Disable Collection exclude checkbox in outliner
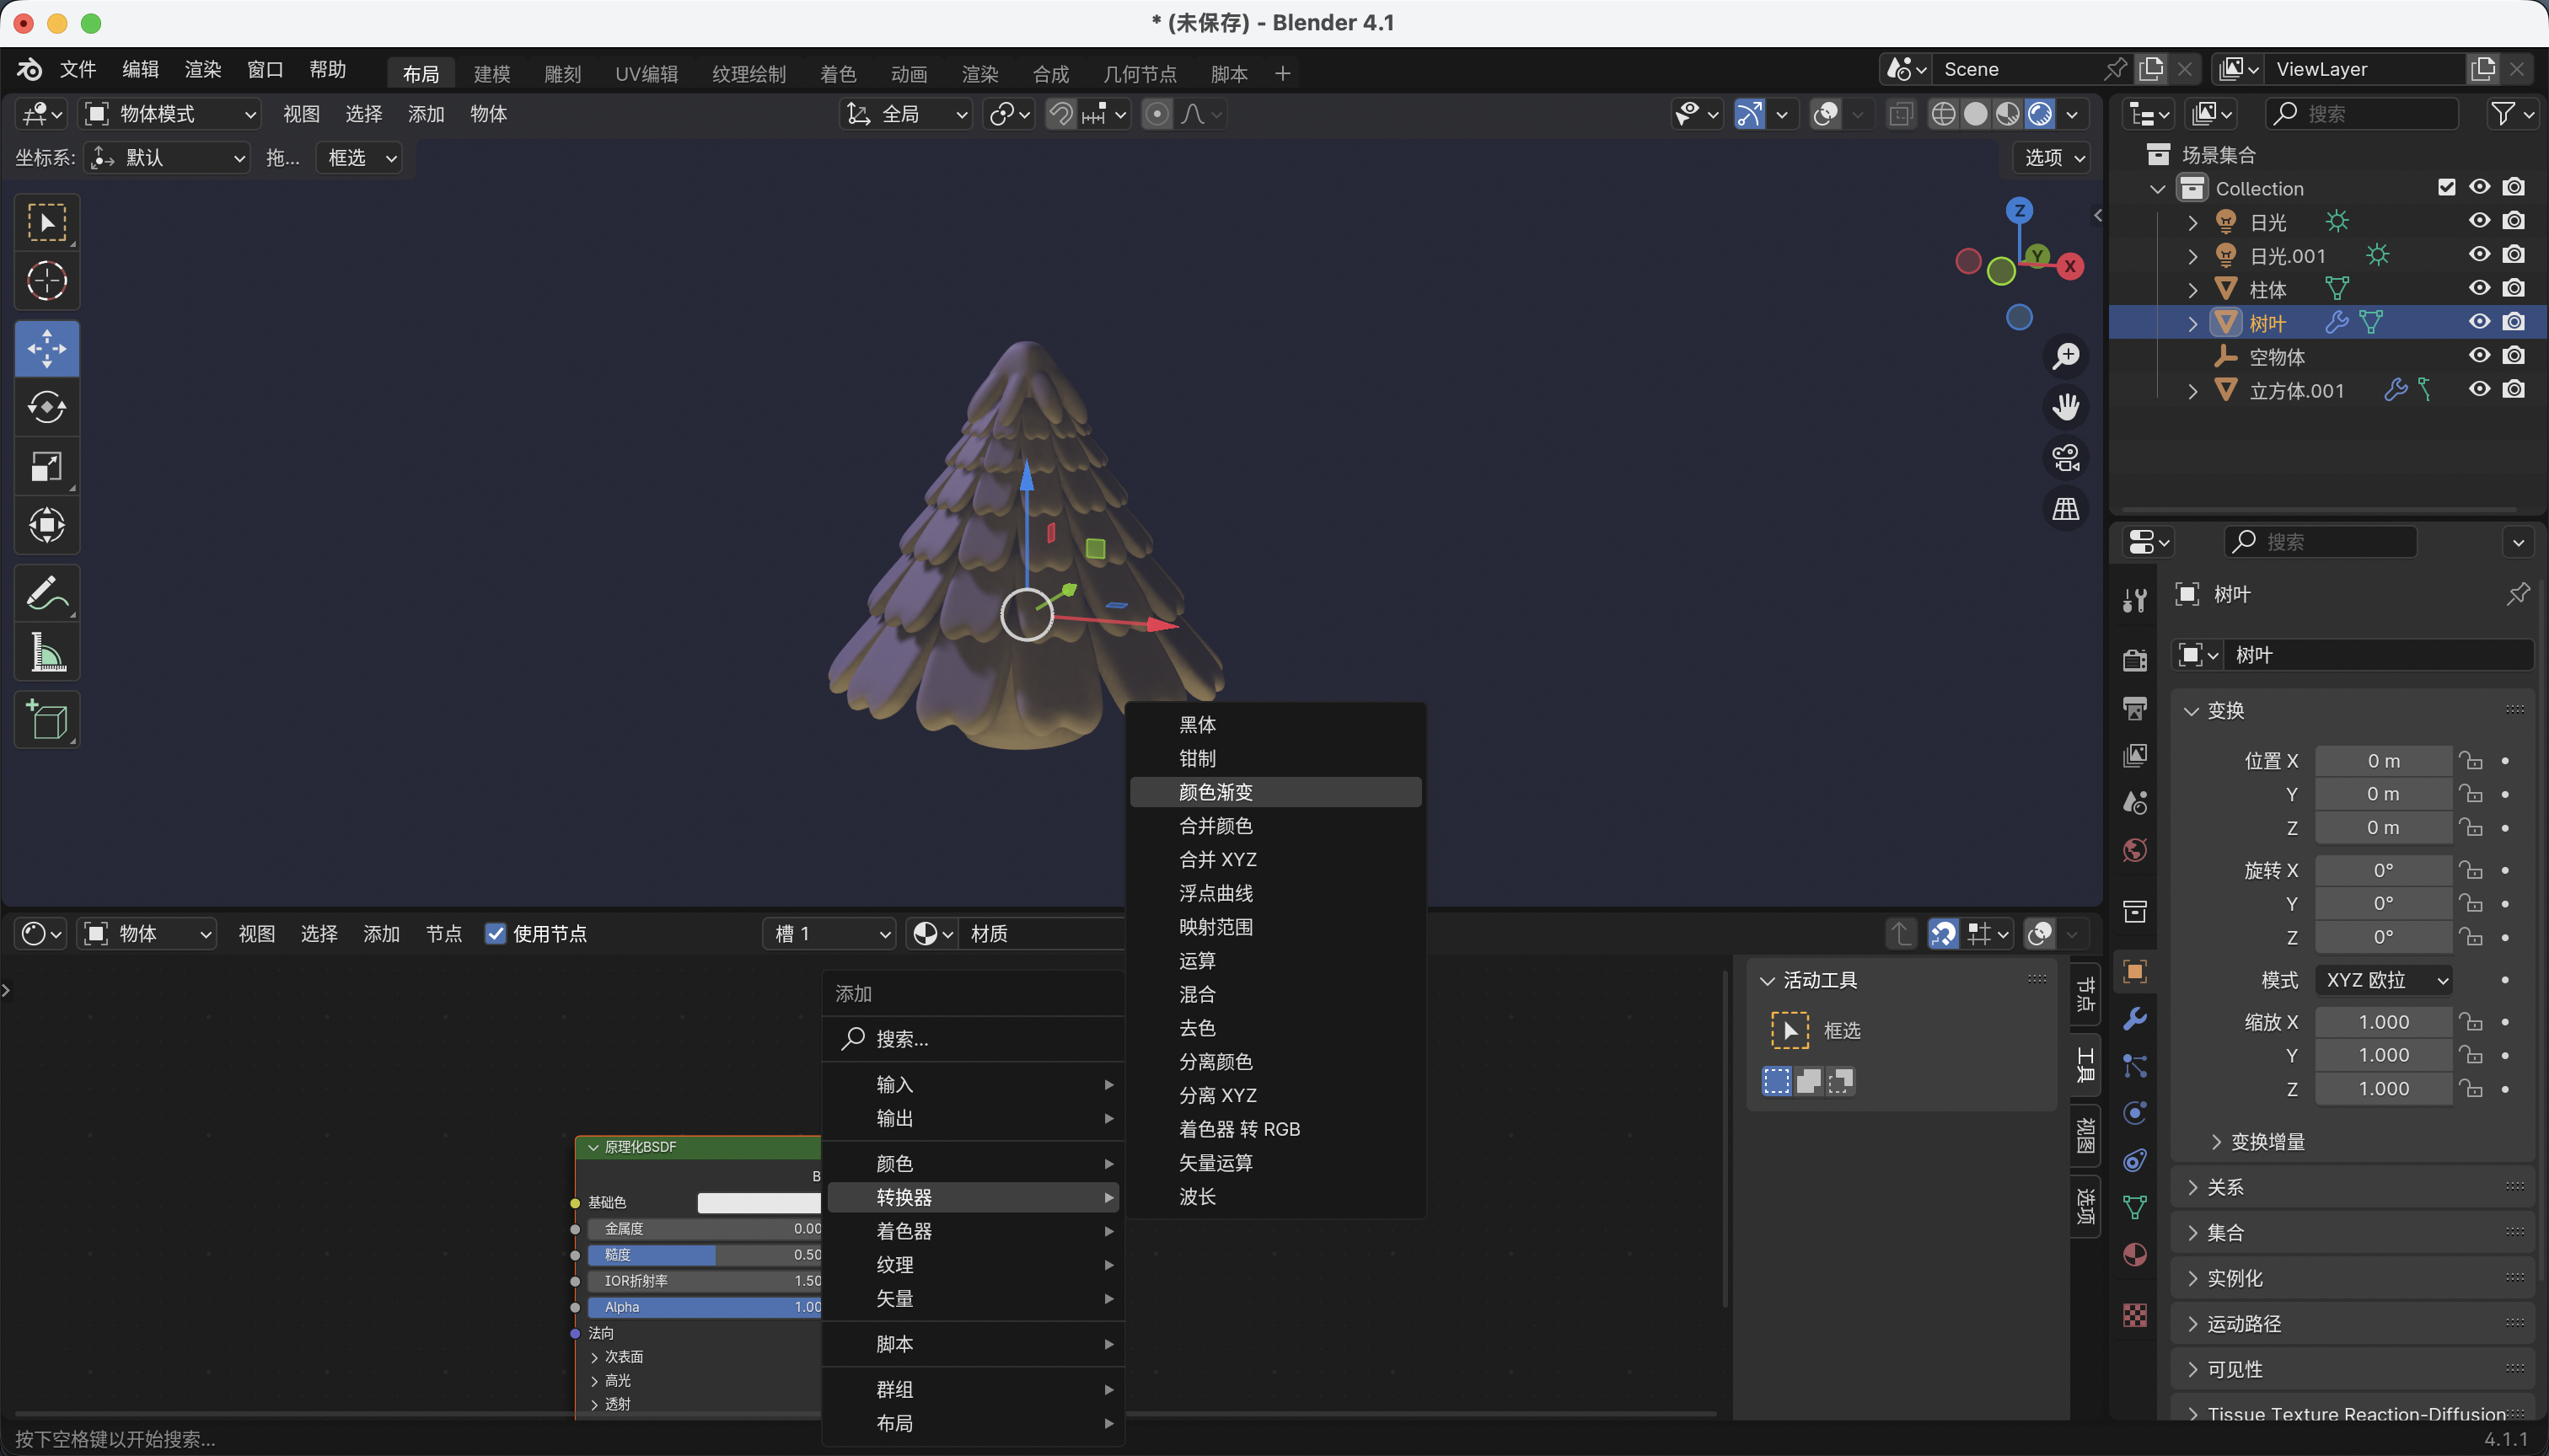The height and width of the screenshot is (1456, 2549). point(2446,187)
